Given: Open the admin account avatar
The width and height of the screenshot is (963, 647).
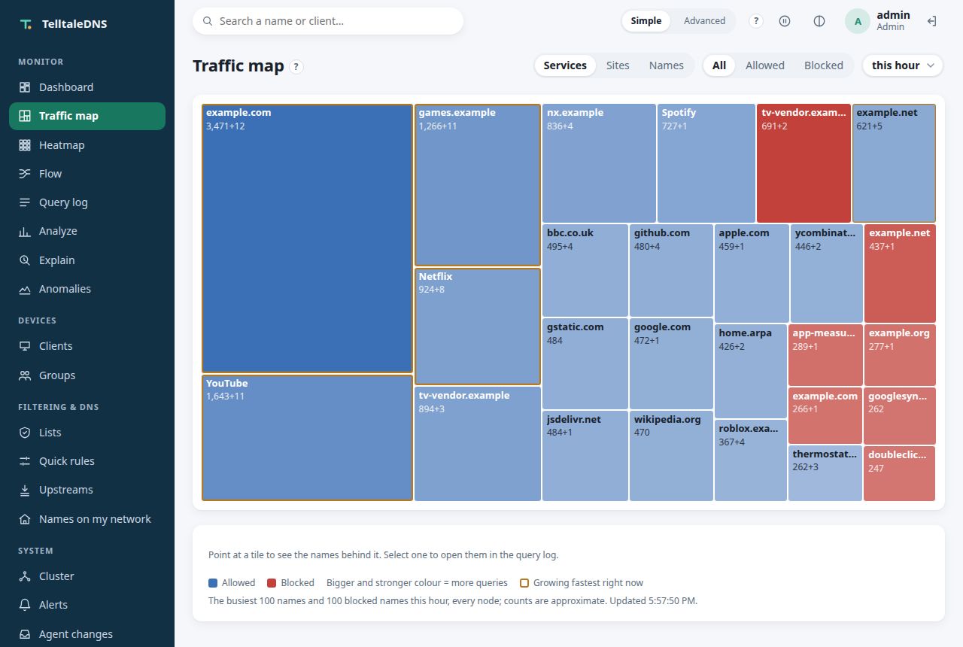Looking at the screenshot, I should coord(858,21).
